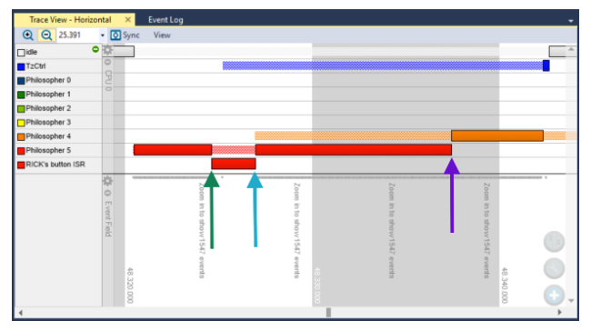
Task: Click the Philosopher 5 red swatch
Action: (x=21, y=151)
